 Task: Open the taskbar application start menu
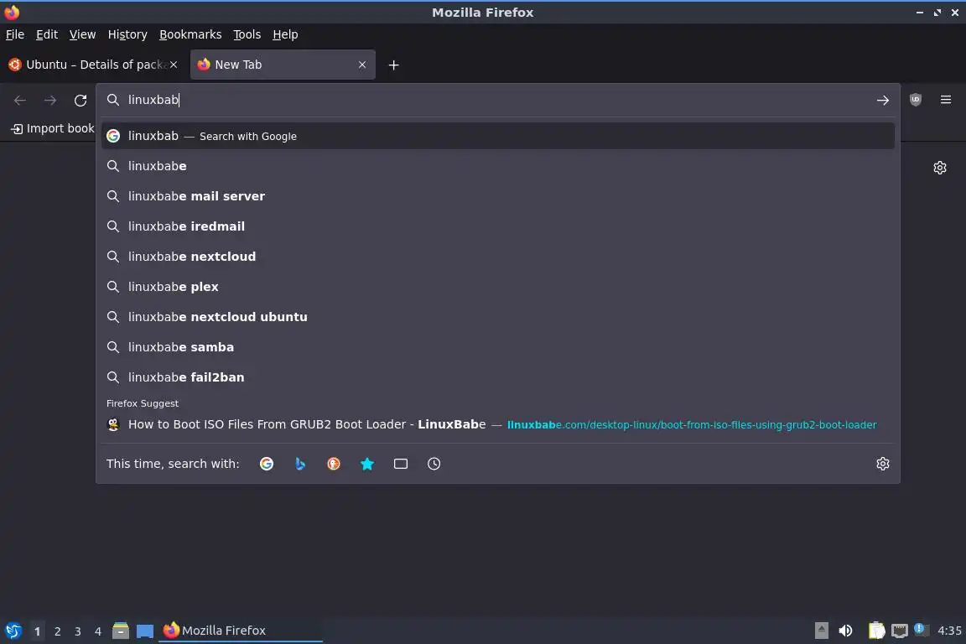coord(13,631)
